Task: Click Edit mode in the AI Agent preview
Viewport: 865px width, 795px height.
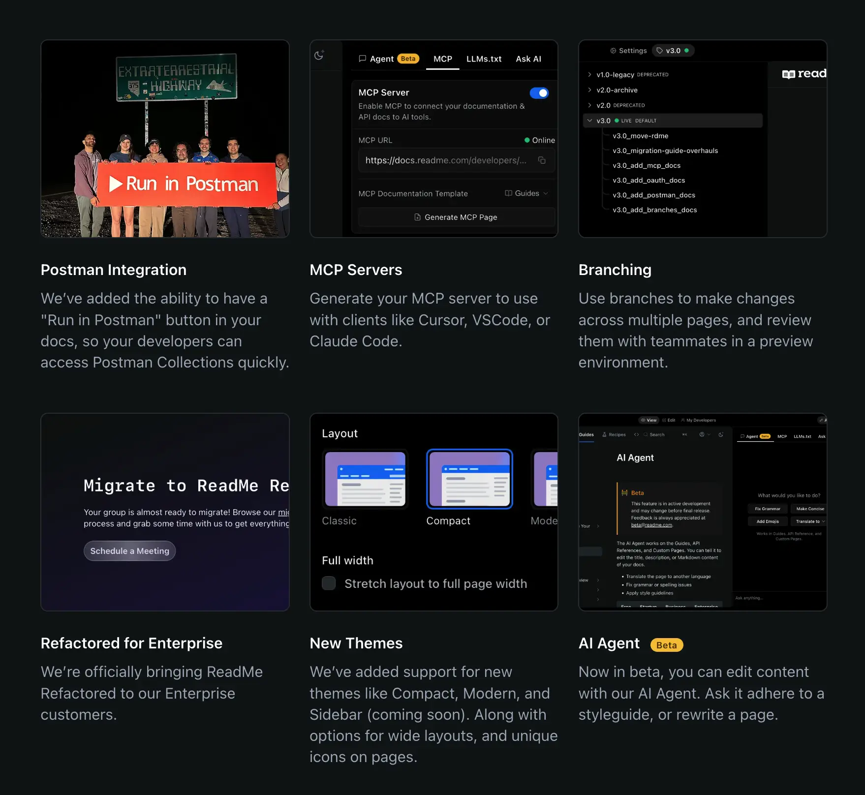Action: 669,420
